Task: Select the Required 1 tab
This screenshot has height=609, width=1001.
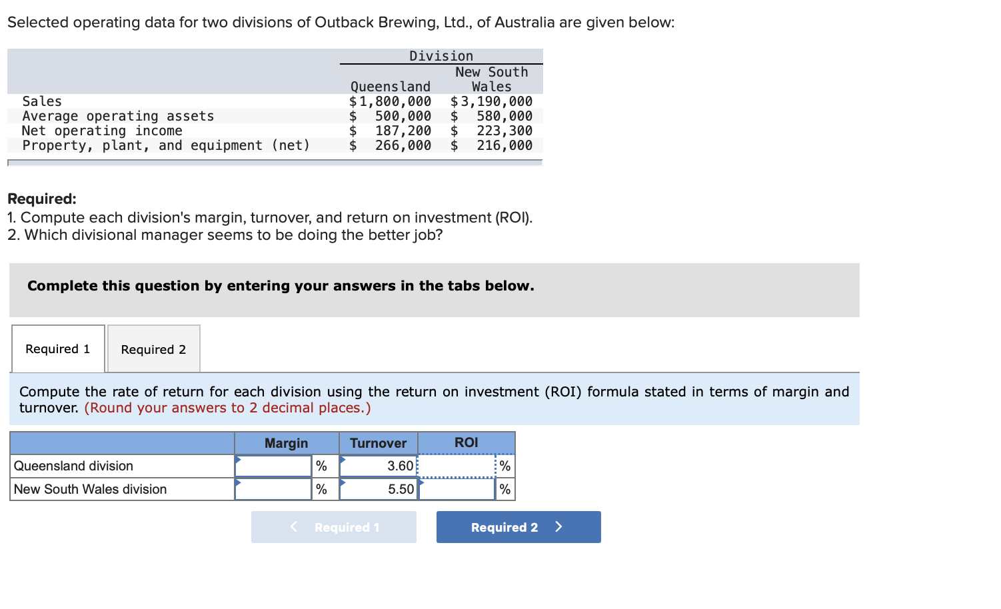Action: 57,348
